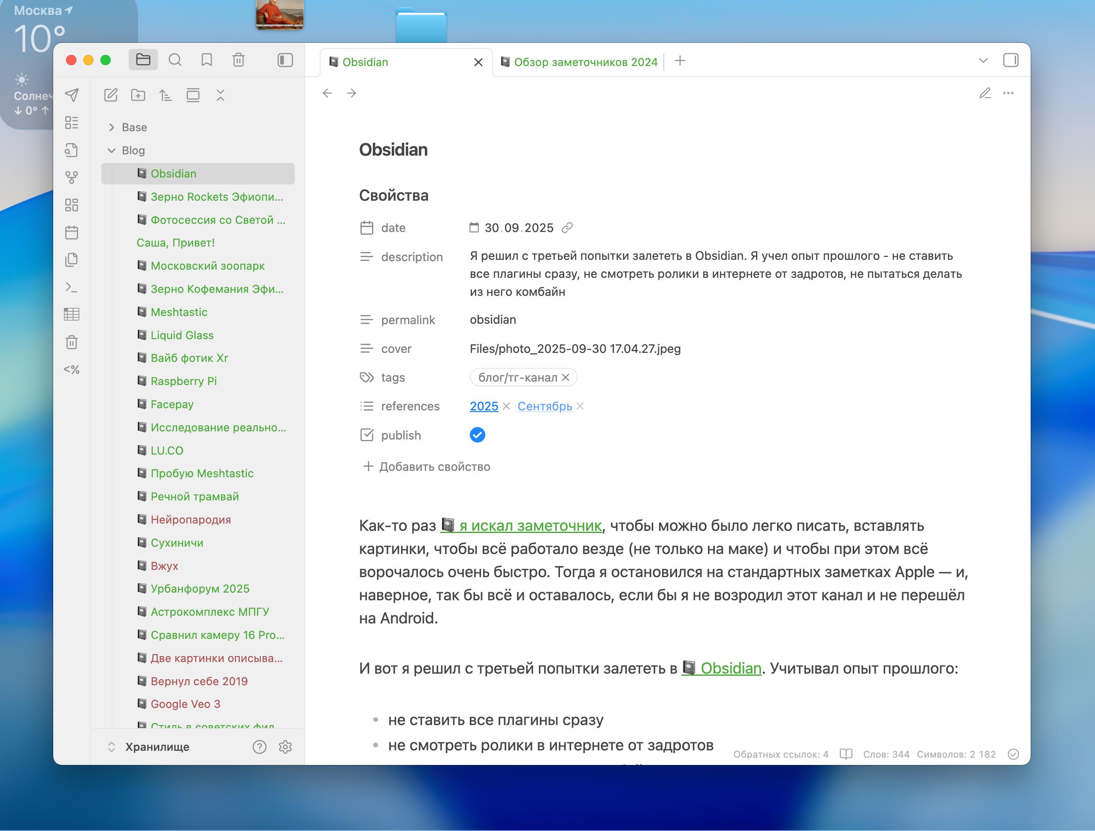This screenshot has width=1095, height=831.
Task: Switch note to editing mode pencil icon
Action: coord(985,93)
